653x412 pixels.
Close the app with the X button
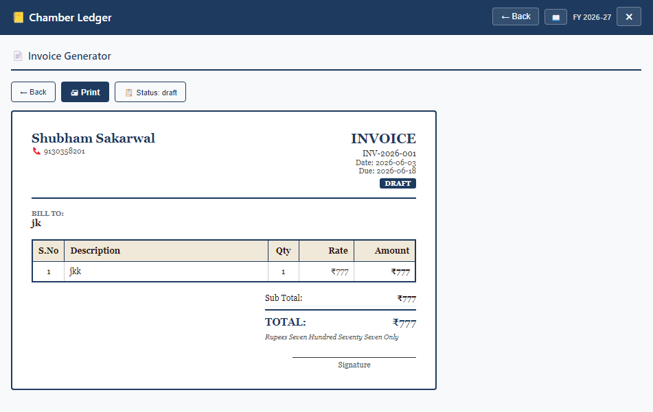pyautogui.click(x=629, y=16)
